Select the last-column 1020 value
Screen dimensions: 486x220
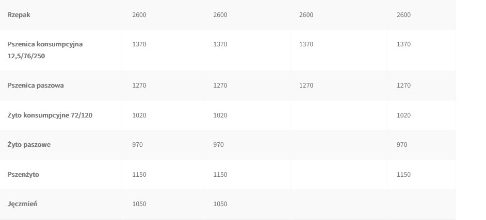click(403, 115)
